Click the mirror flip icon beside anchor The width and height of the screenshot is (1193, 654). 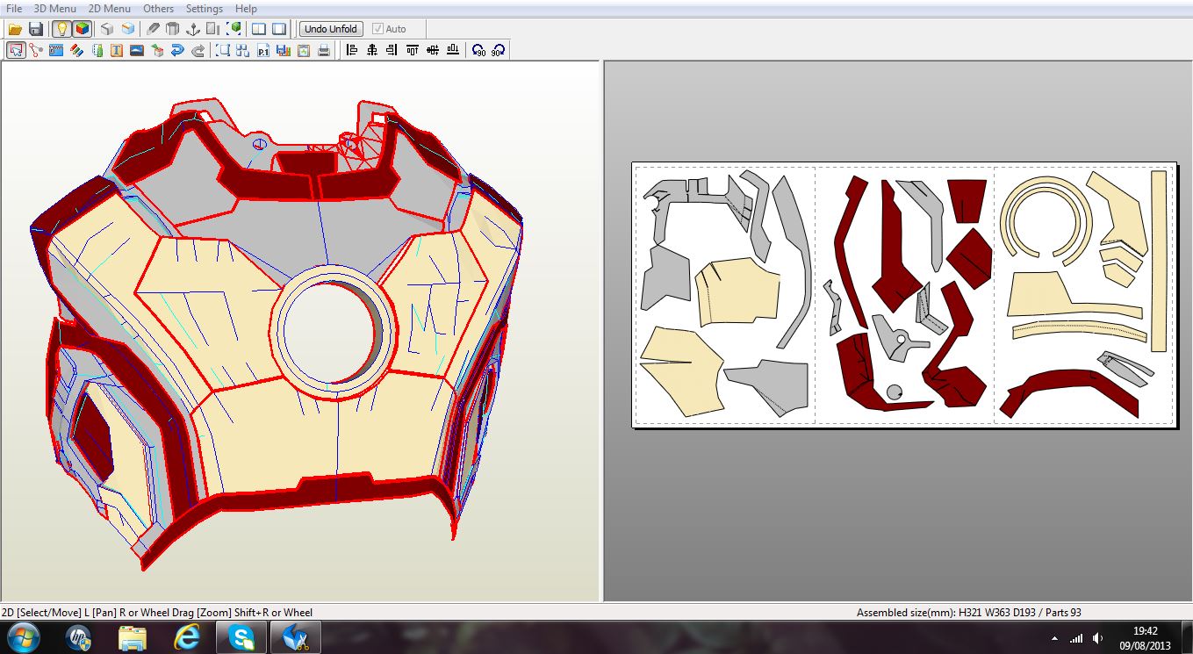click(x=213, y=29)
